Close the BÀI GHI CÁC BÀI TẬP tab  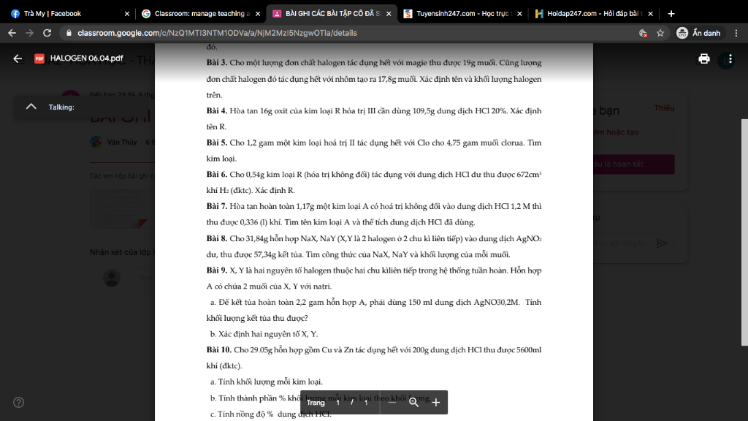(389, 14)
